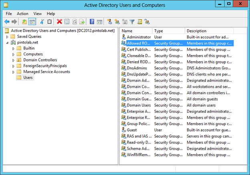Viewport: 250px width, 175px height.
Task: Click the Cut scissors icon
Action: coord(42,22)
